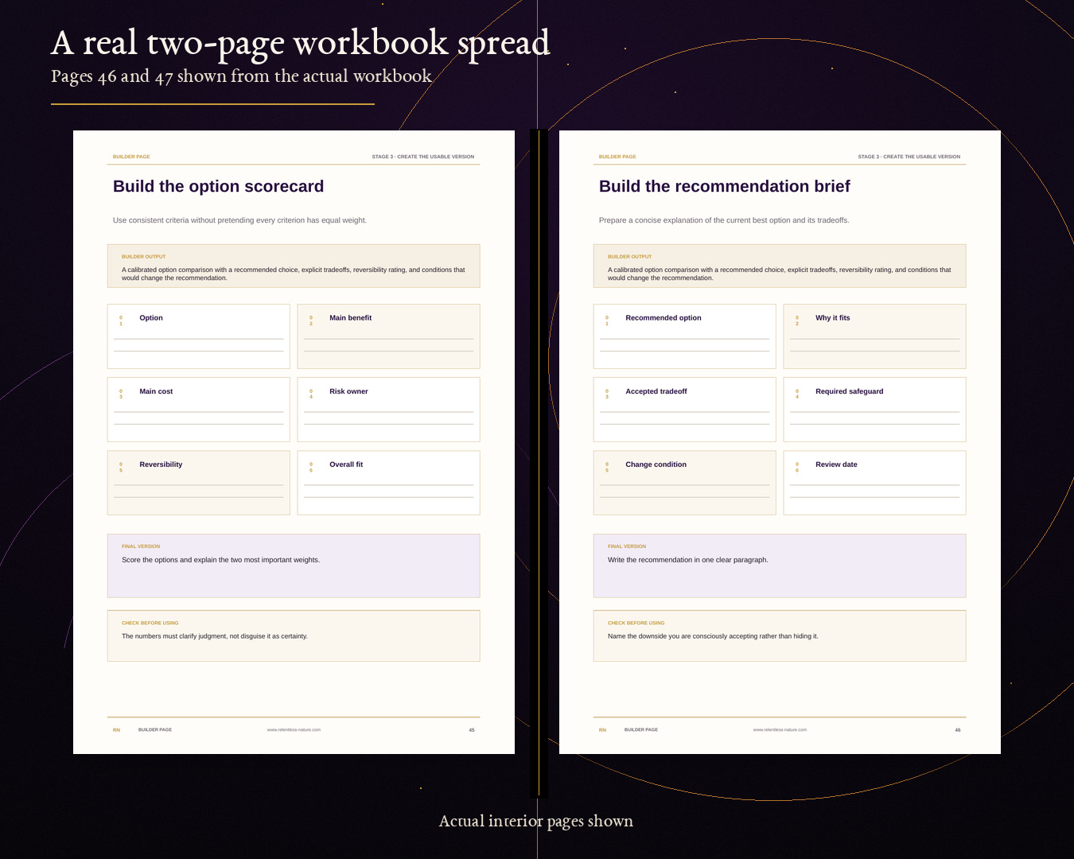1074x859 pixels.
Task: Click the page number 46 in the footer
Action: (x=958, y=730)
